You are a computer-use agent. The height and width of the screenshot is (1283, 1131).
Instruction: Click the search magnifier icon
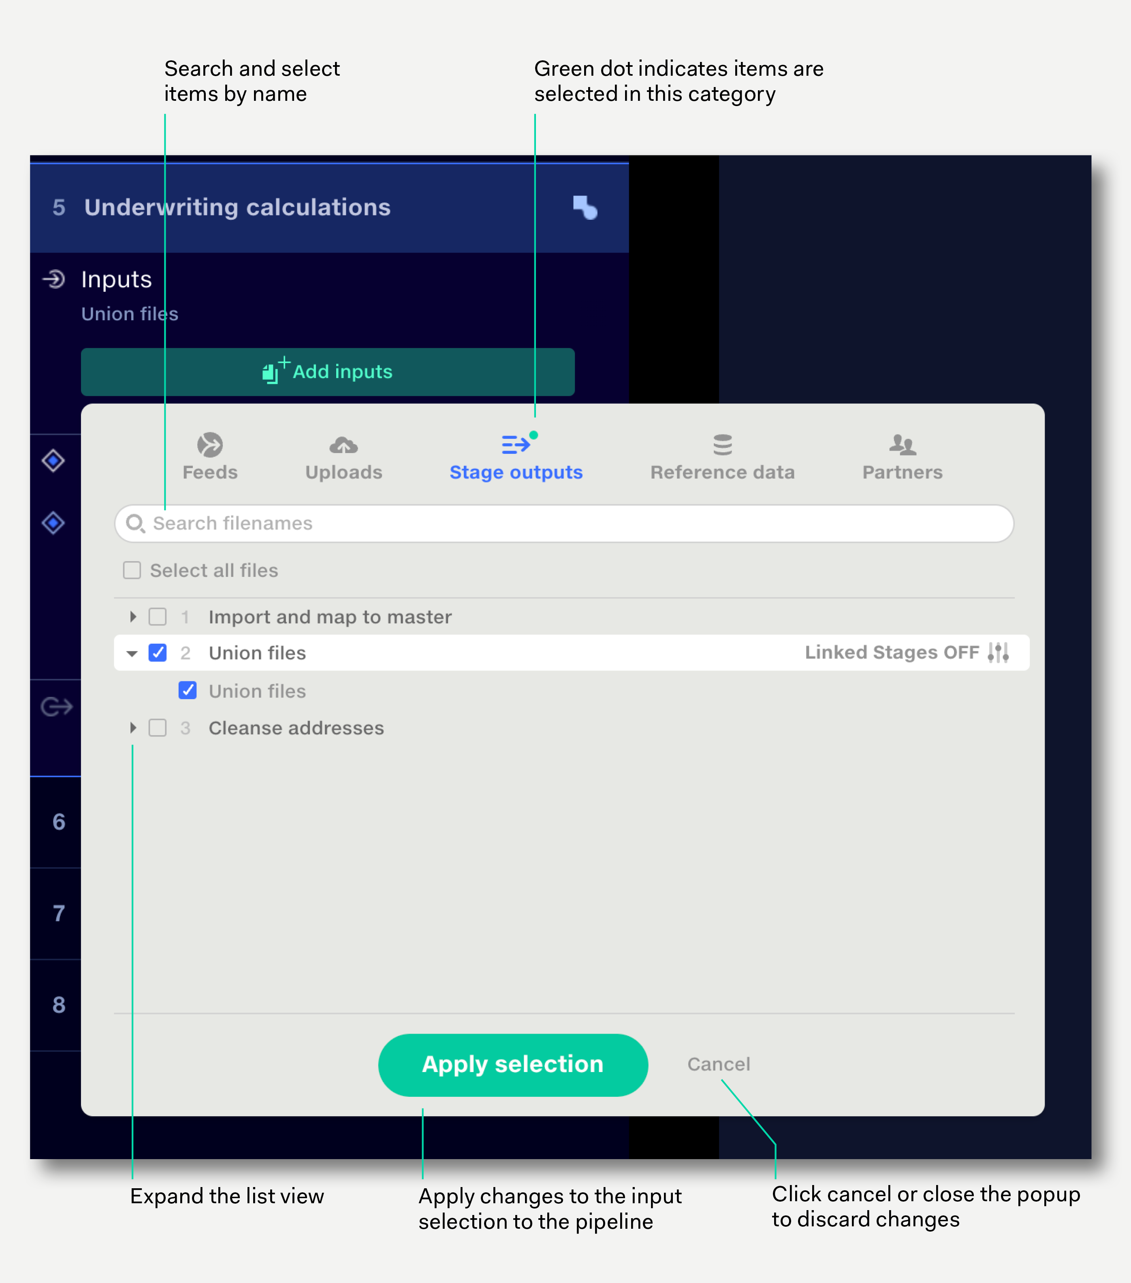(136, 523)
